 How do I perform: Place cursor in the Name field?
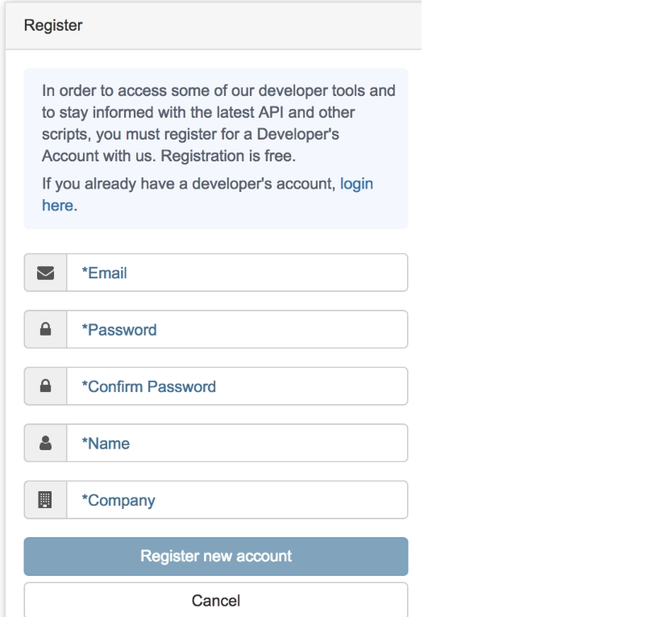point(237,444)
